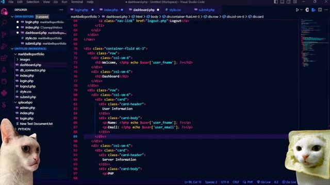Click the VS Code logo icon
The width and height of the screenshot is (330, 185).
coord(3,2)
